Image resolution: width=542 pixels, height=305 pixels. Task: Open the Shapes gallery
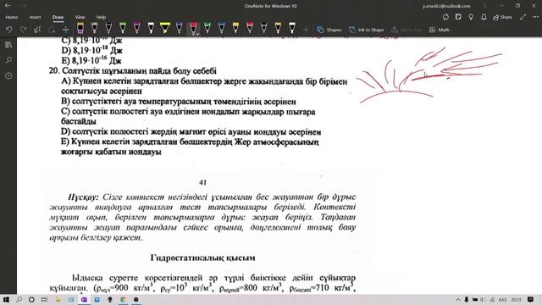point(329,30)
